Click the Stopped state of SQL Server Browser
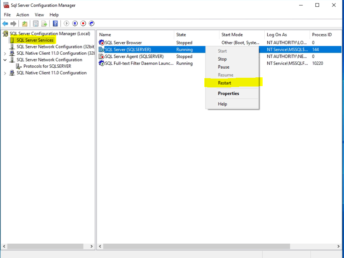344x258 pixels. point(184,42)
